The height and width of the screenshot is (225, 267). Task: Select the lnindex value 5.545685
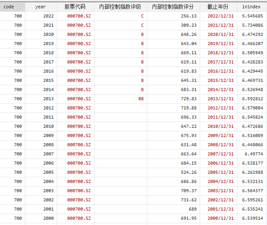(x=252, y=16)
